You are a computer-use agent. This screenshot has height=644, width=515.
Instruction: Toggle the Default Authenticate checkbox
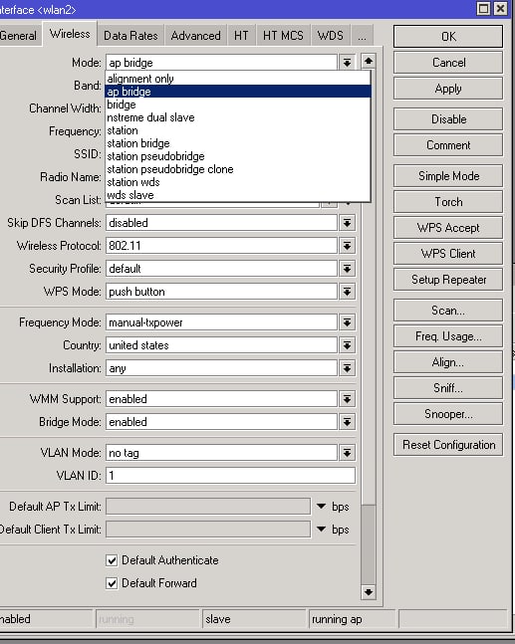point(112,560)
